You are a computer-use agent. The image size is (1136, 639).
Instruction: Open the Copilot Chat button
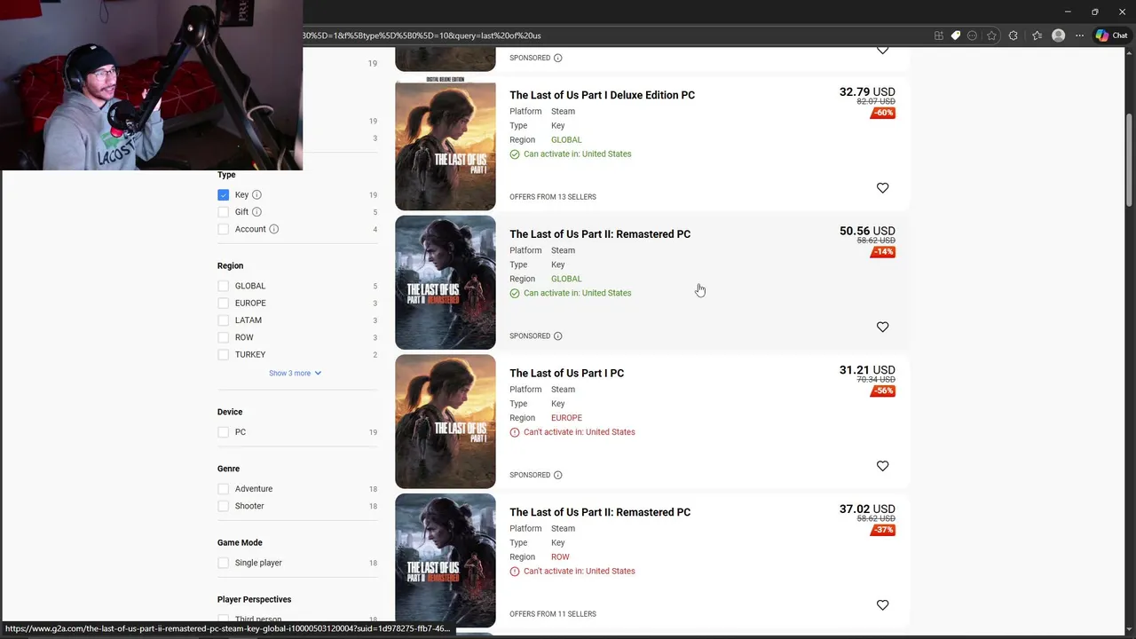[x=1111, y=35]
